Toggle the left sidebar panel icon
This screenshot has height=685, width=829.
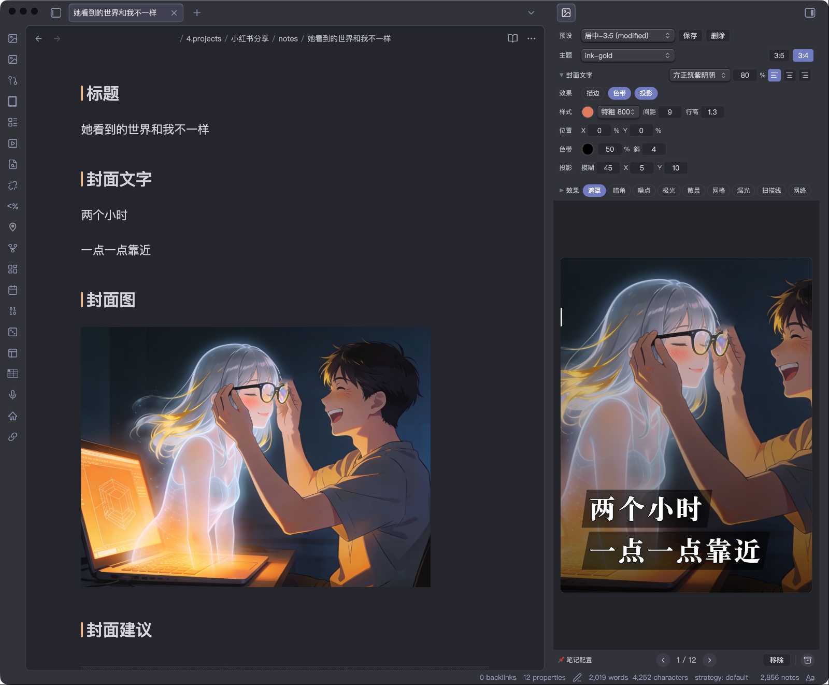[x=56, y=13]
